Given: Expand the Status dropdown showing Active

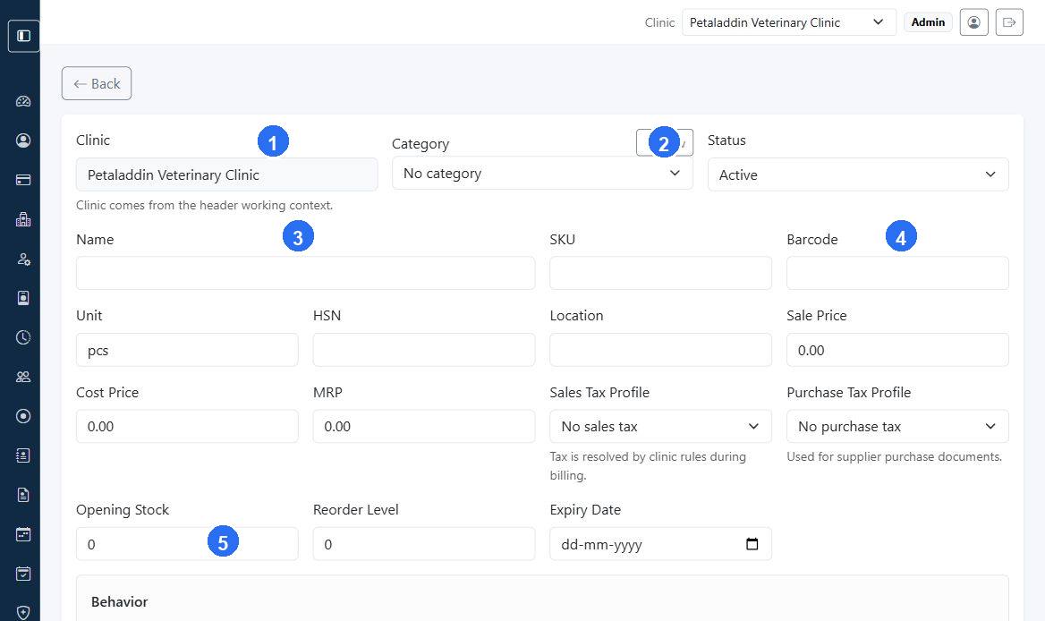Looking at the screenshot, I should point(858,174).
